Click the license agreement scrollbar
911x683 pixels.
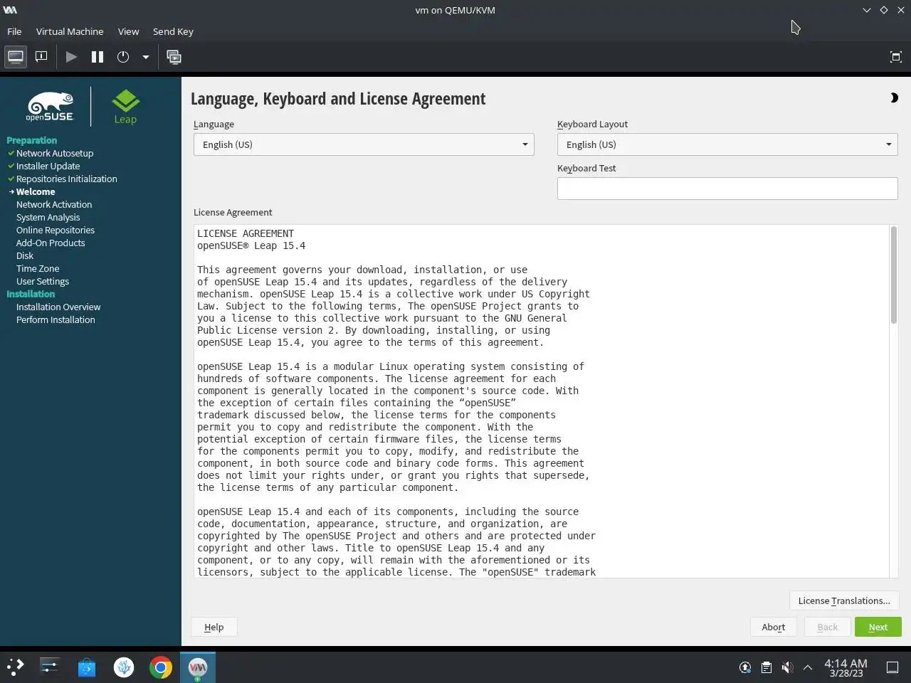tap(893, 275)
